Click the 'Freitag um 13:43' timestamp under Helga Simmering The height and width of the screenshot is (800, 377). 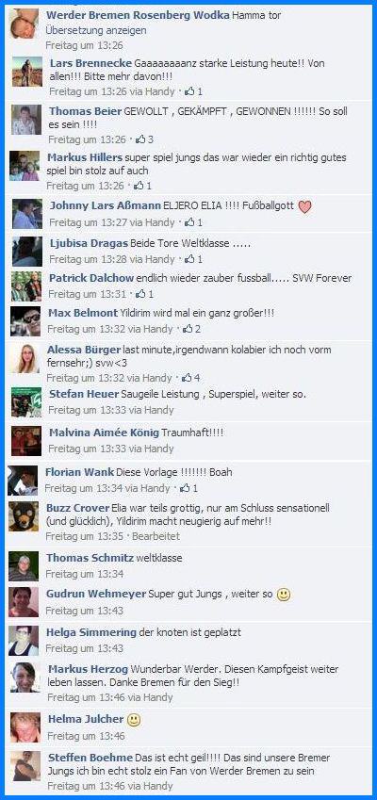85,648
